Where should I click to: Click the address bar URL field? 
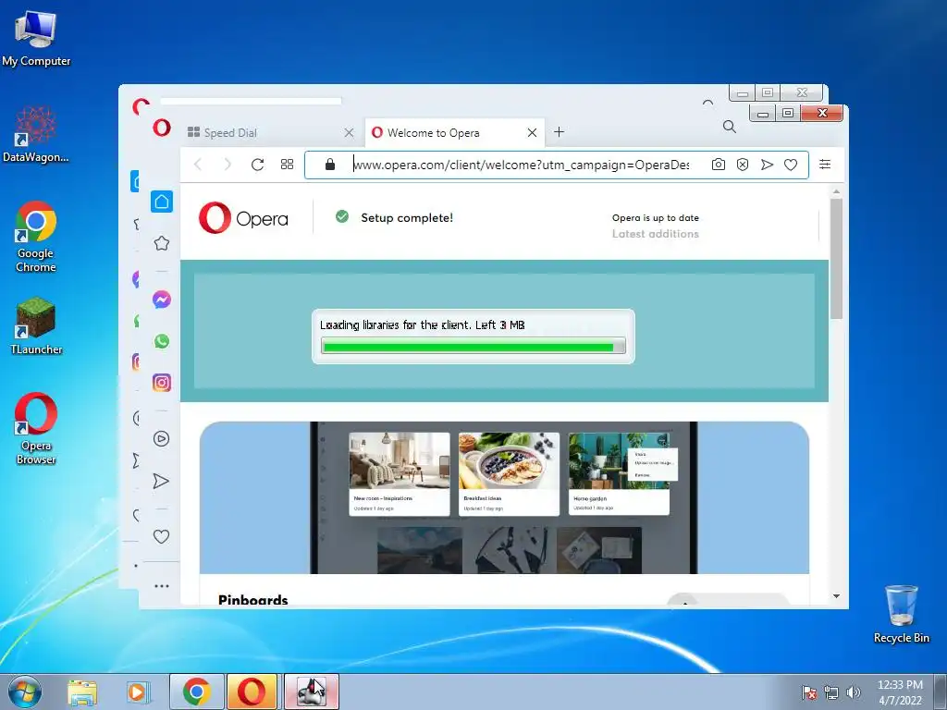[x=521, y=165]
